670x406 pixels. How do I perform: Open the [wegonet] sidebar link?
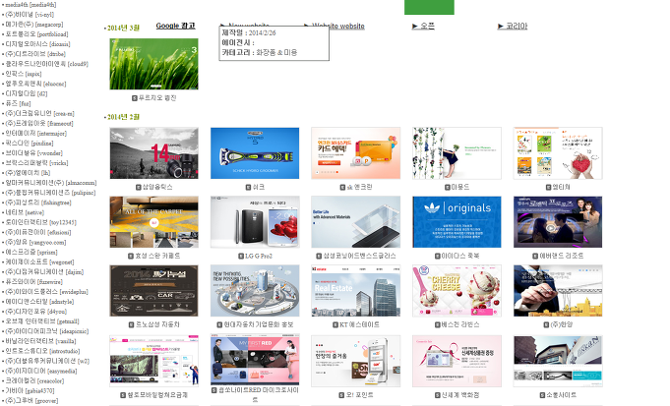pos(39,261)
